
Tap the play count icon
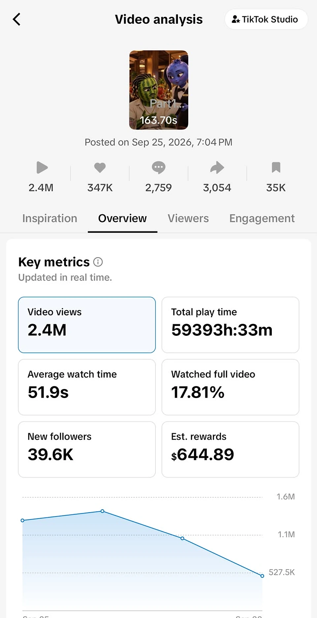[42, 167]
